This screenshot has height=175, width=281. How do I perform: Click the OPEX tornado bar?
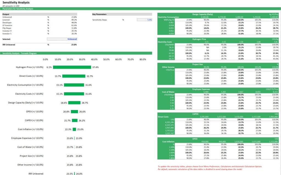(x=74, y=112)
